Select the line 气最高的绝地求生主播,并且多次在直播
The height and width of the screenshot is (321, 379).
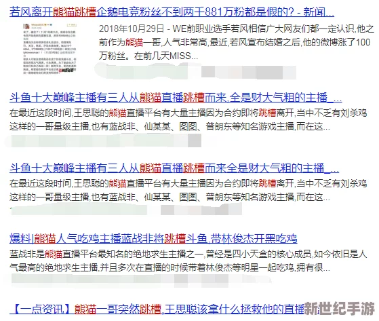point(169,267)
